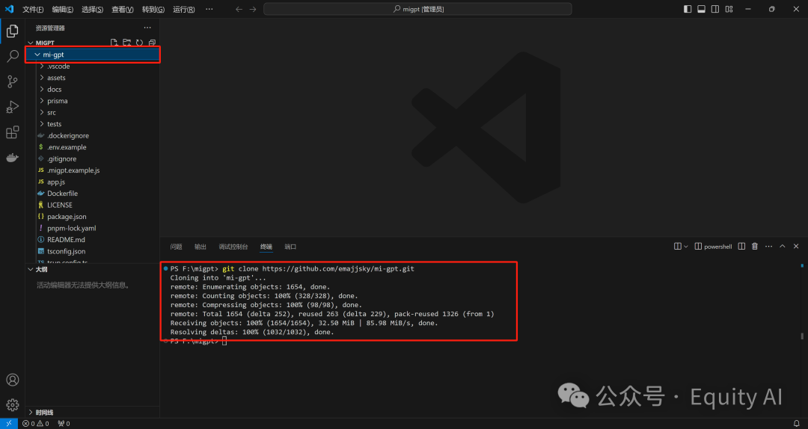Open the 文件(F) menu
The image size is (808, 429).
[x=33, y=9]
